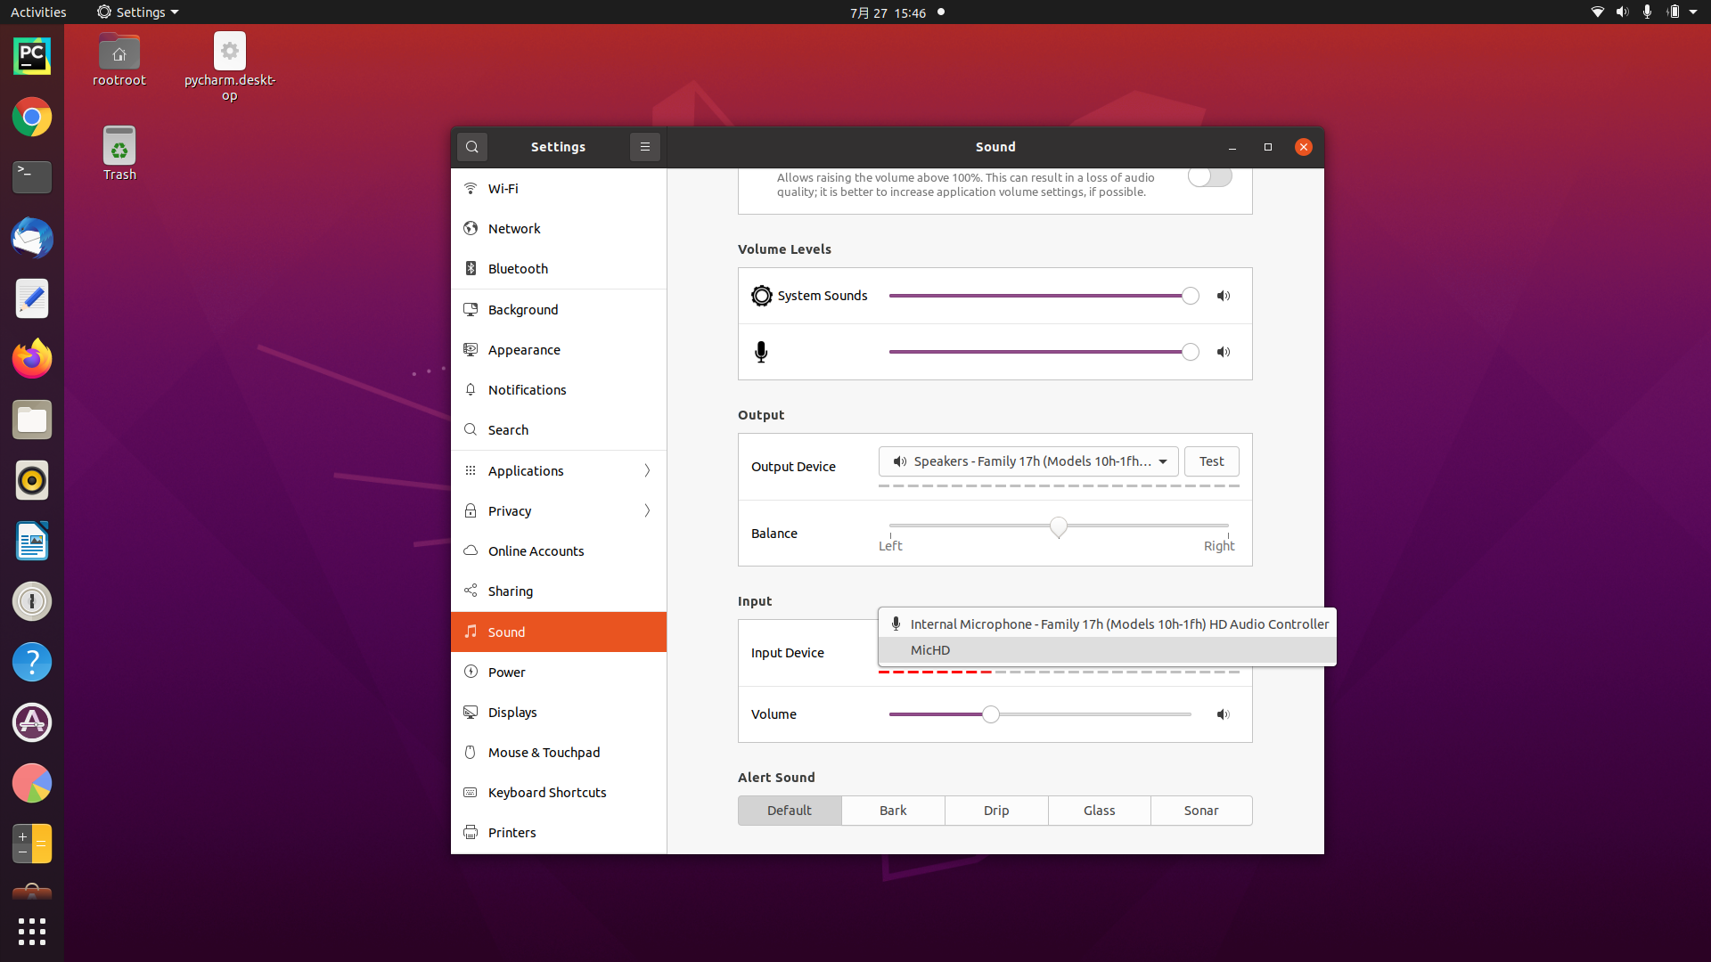Click the microphone icon in Volume Levels
Image resolution: width=1711 pixels, height=962 pixels.
click(x=762, y=351)
